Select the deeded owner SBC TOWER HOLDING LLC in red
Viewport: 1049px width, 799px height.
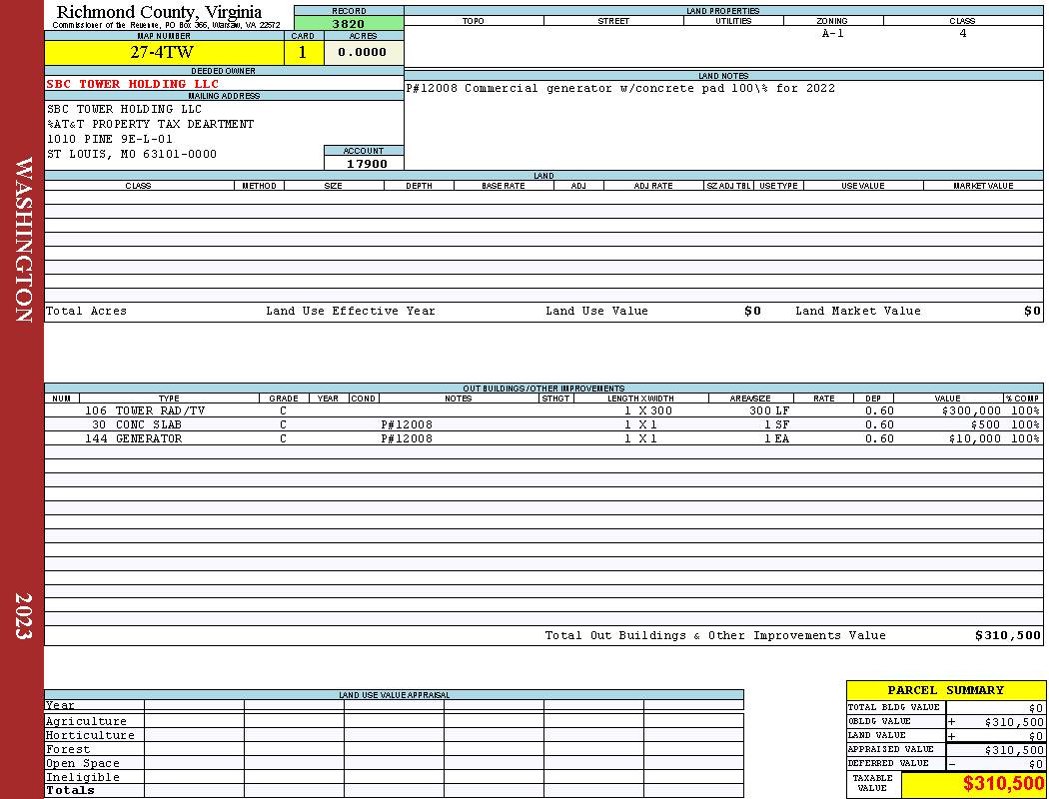(133, 84)
